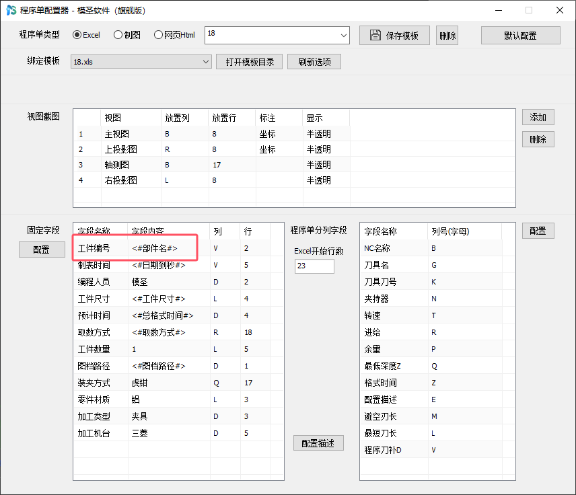Click the <#部件名#> content cell
Image resolution: width=576 pixels, height=495 pixels.
pyautogui.click(x=169, y=248)
